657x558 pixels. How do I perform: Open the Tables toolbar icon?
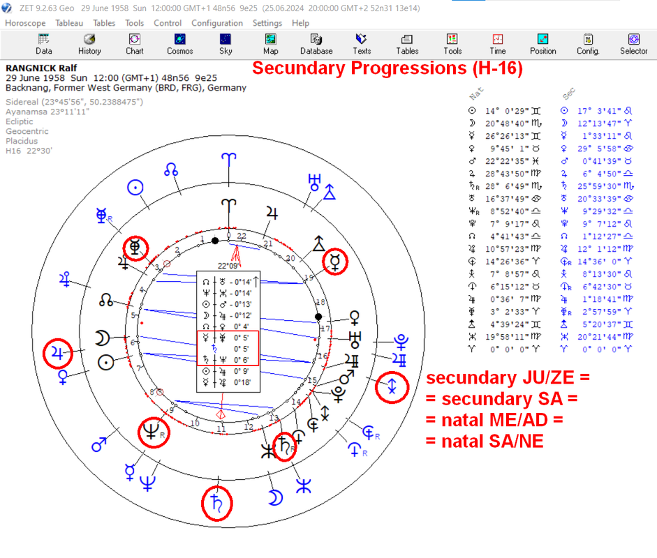[x=407, y=44]
